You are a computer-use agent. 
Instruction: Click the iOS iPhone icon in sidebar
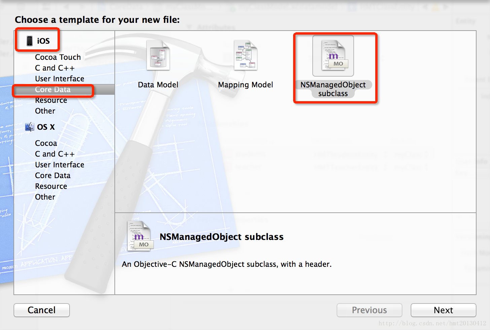click(30, 41)
